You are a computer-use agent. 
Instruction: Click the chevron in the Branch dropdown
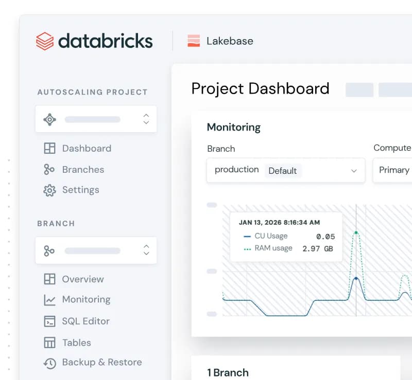pos(354,171)
